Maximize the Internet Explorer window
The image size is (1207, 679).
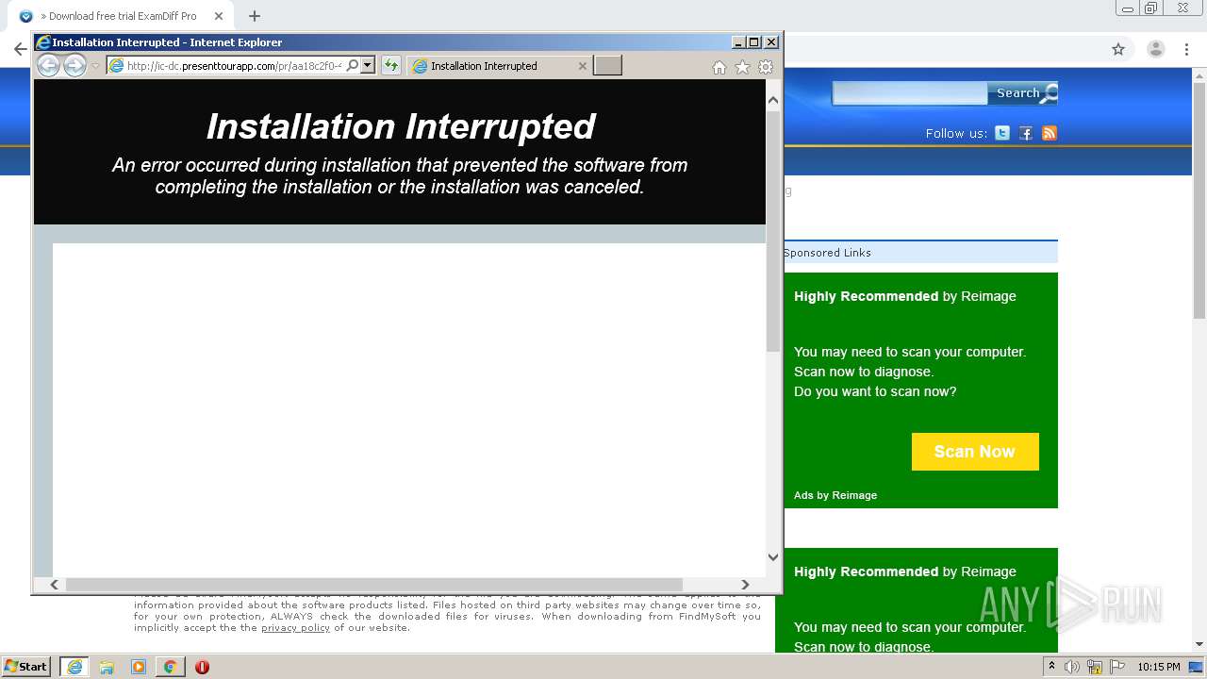point(753,42)
